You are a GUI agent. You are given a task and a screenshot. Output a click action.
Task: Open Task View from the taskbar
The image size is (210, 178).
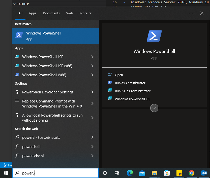click(x=117, y=173)
